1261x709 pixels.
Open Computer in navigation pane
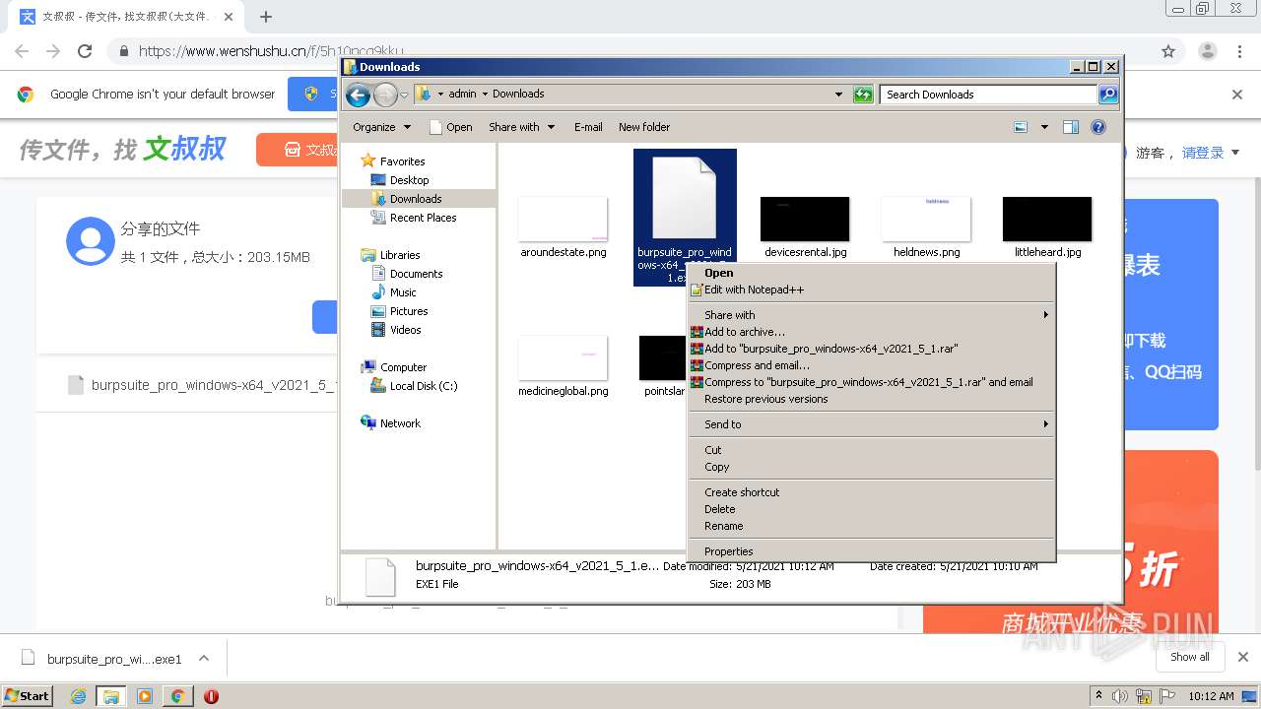[x=403, y=367]
